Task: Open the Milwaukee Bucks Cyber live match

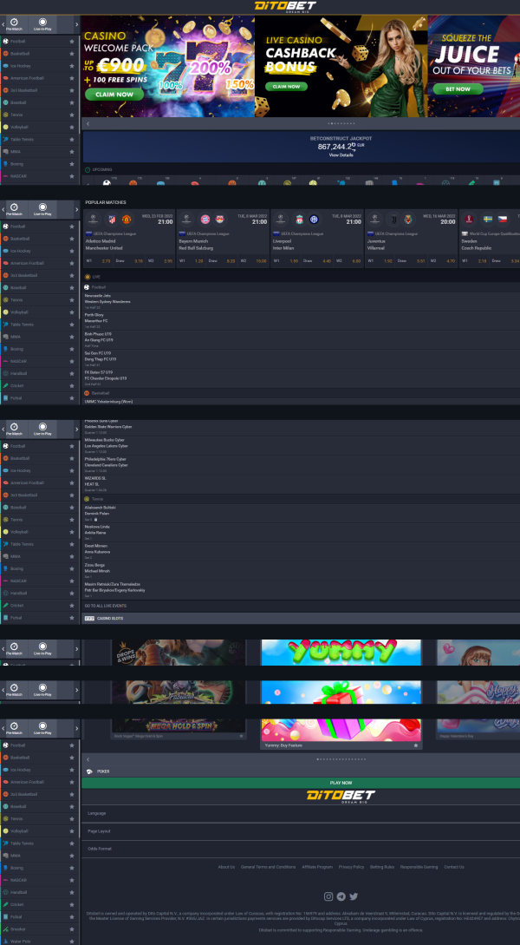Action: [301, 445]
